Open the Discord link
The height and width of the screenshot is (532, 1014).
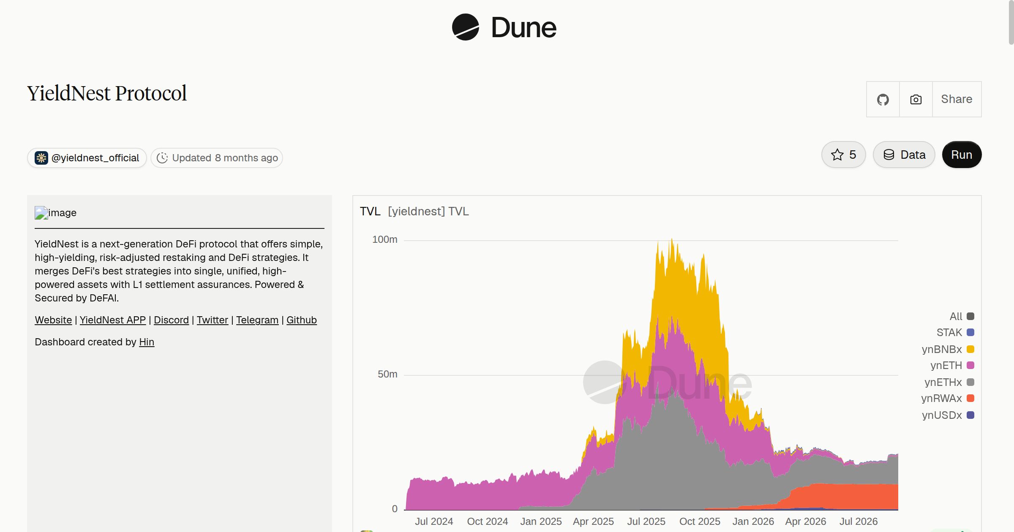(171, 320)
